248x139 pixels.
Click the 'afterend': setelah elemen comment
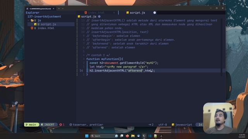[110, 47]
